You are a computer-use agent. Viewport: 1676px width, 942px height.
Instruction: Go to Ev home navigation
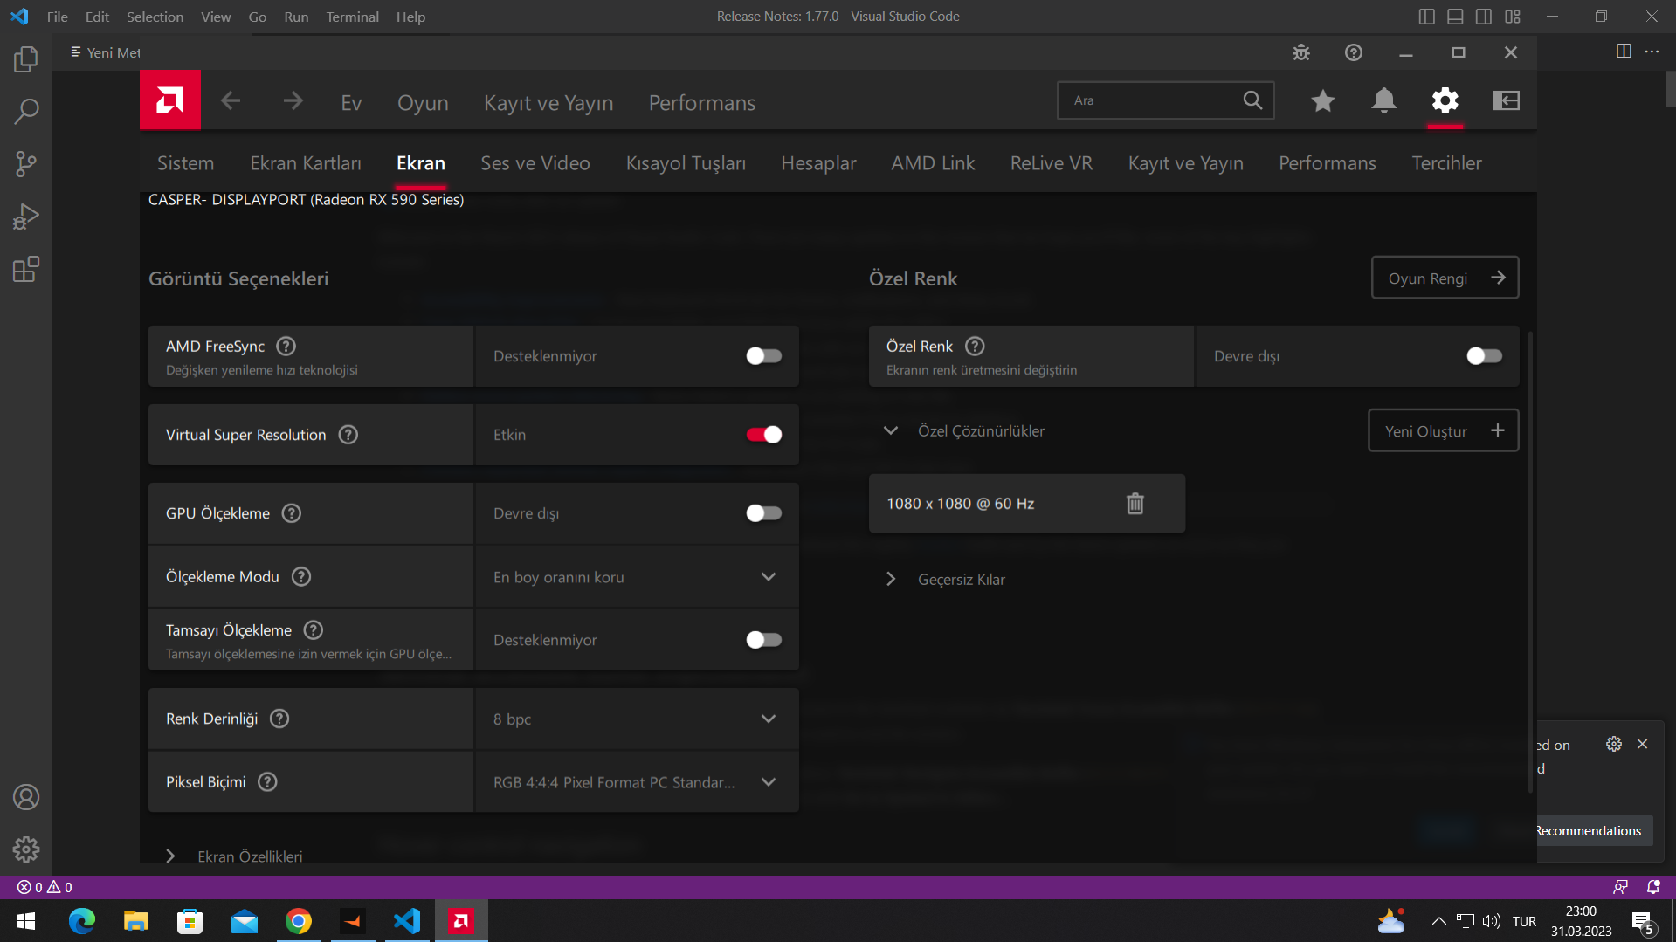click(x=351, y=103)
